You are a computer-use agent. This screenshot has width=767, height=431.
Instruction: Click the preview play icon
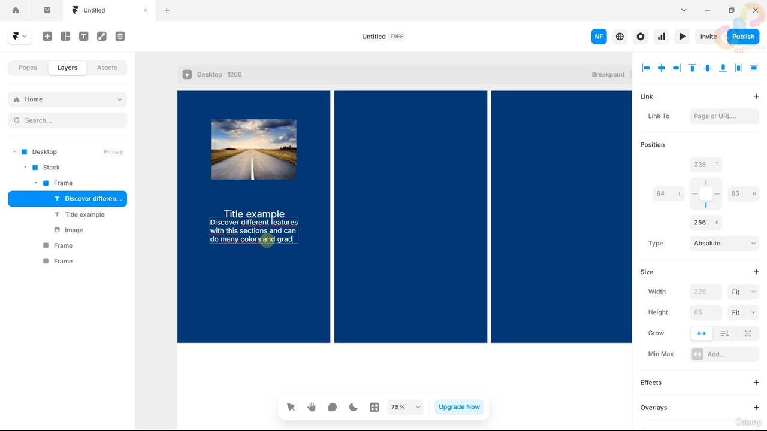pos(682,37)
